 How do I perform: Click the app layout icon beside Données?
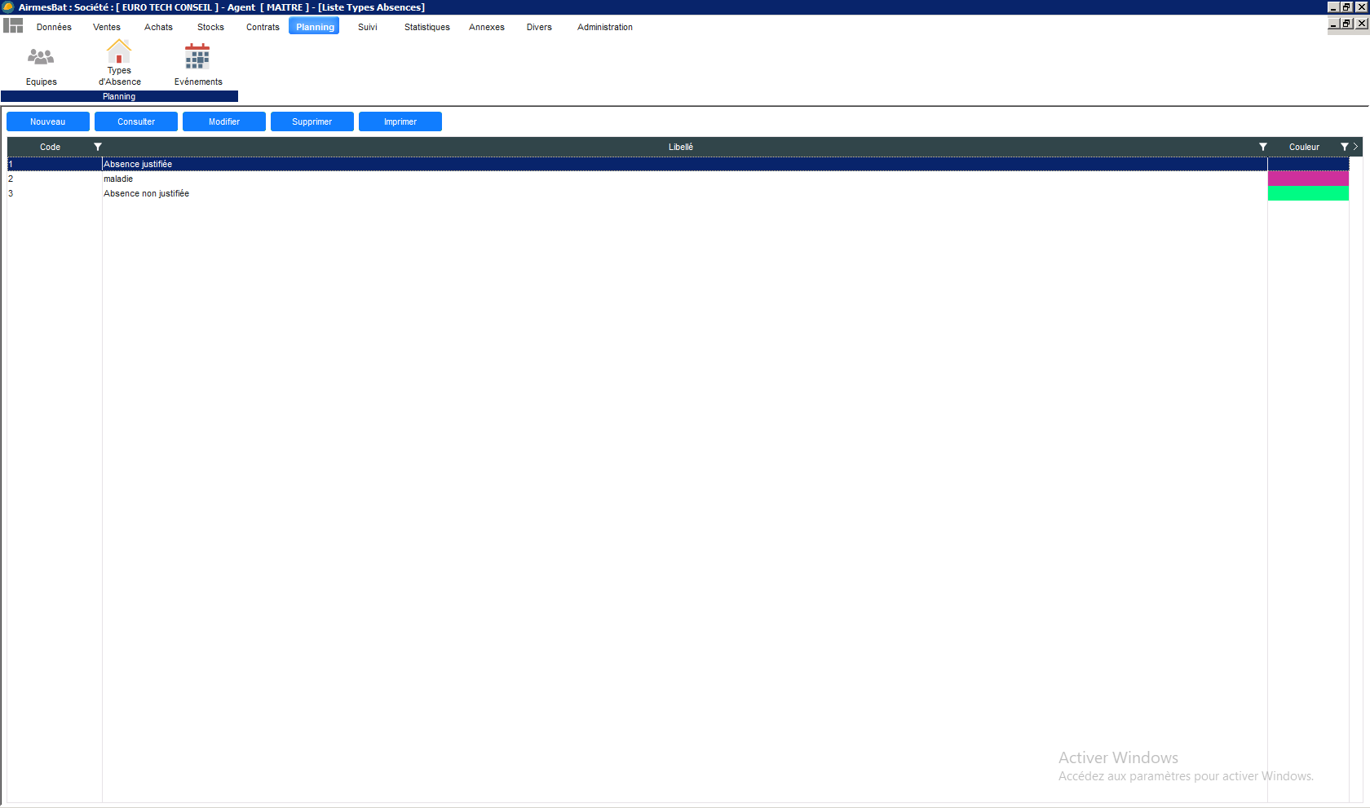tap(13, 26)
